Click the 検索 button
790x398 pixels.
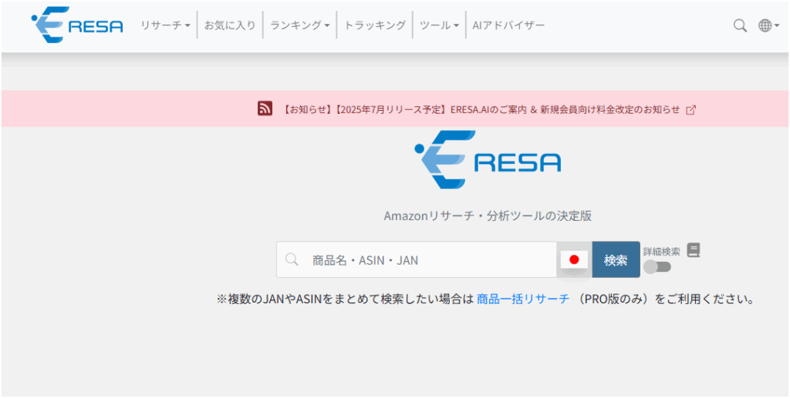pos(616,259)
